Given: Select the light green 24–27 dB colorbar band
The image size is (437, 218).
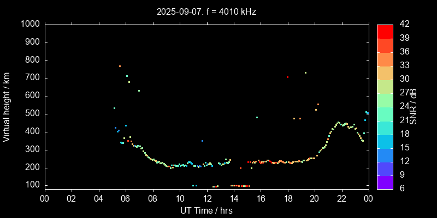Looking at the screenshot, I should [x=385, y=100].
